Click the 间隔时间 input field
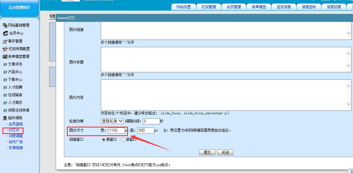The image size is (353, 173). pyautogui.click(x=151, y=121)
